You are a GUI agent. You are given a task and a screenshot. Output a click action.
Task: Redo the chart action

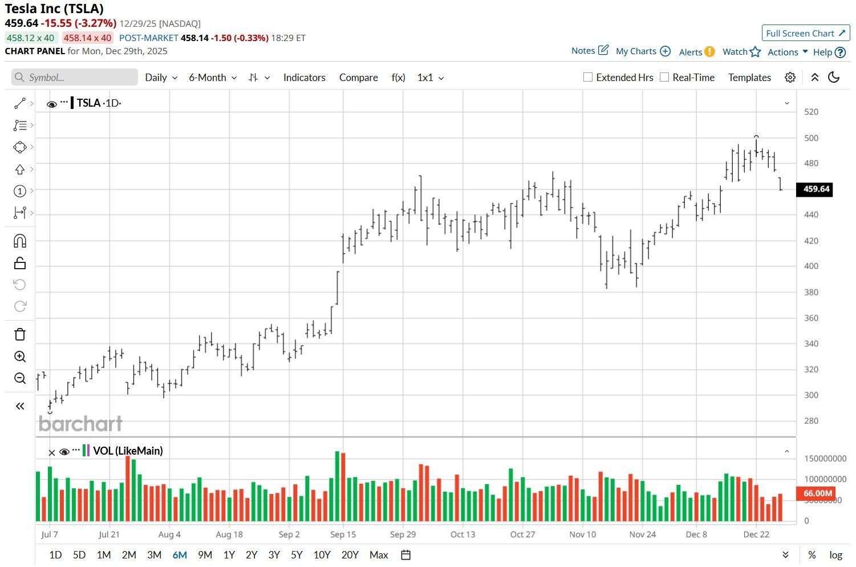coord(20,307)
